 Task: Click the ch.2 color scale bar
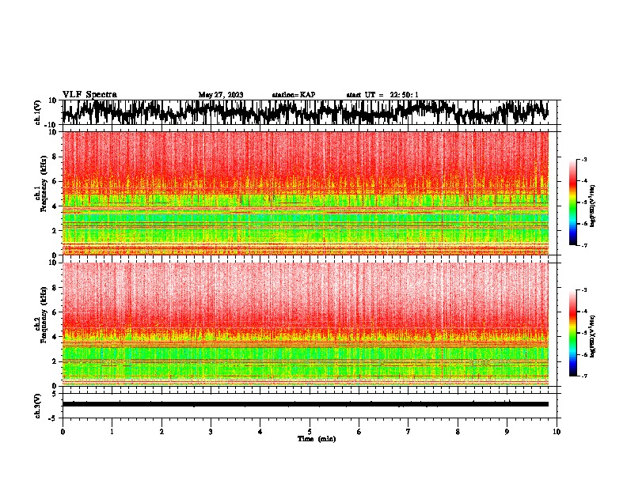572,333
